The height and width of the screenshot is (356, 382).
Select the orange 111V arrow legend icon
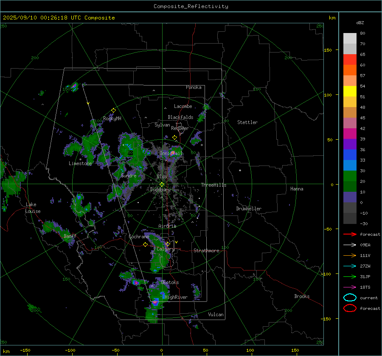350,255
